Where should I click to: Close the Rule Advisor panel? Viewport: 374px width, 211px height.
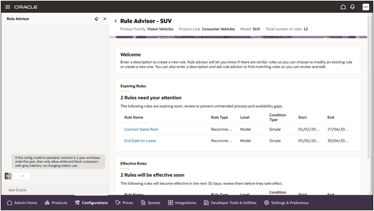105,19
